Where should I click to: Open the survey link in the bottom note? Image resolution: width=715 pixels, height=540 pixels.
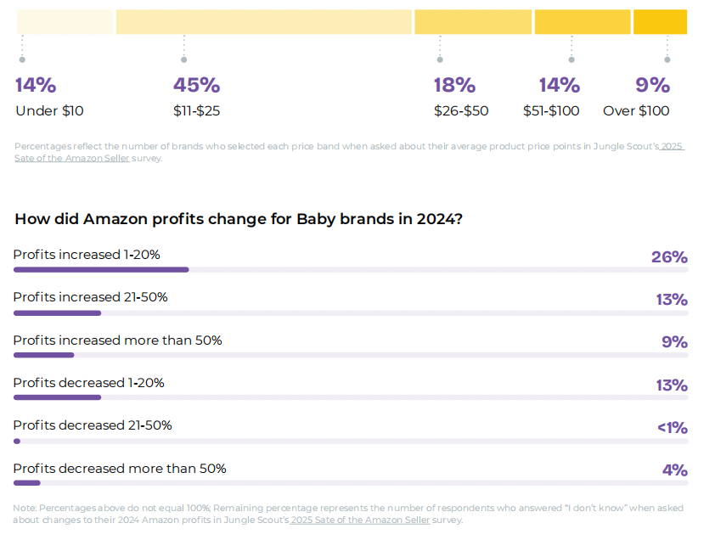click(x=360, y=520)
